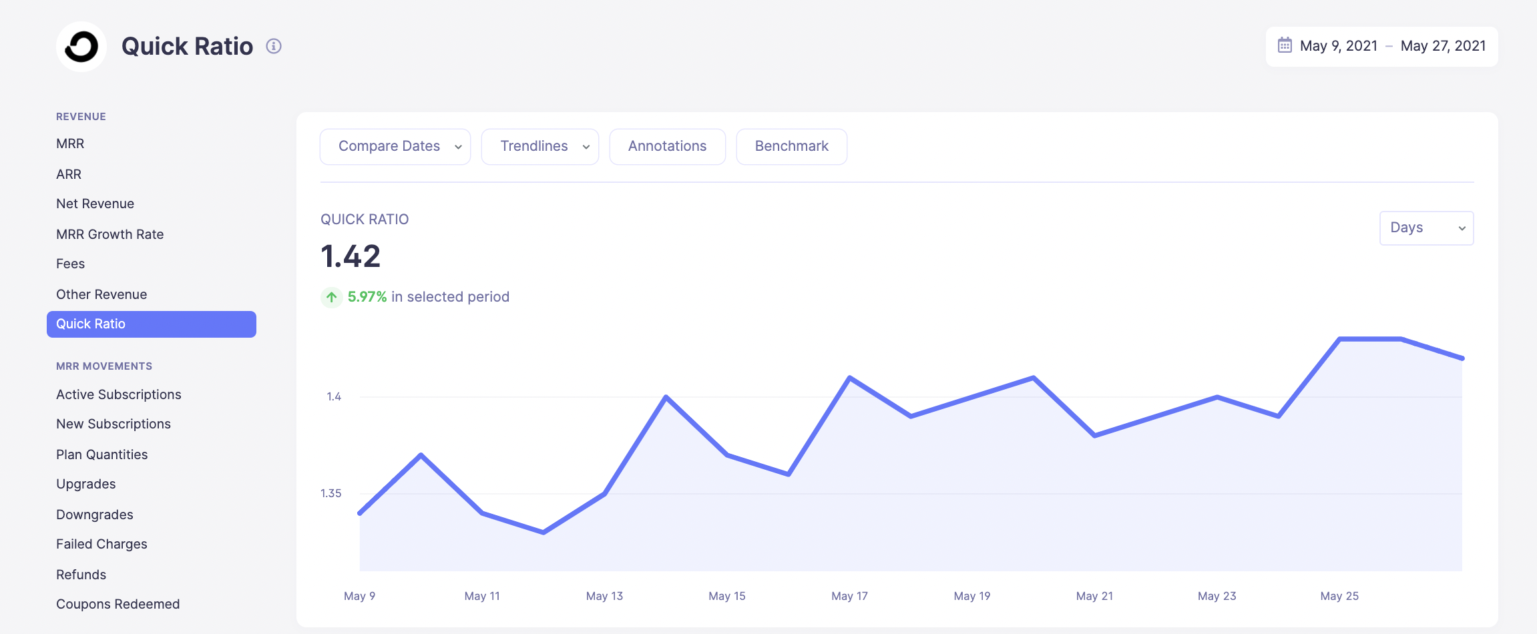Viewport: 1537px width, 634px height.
Task: Open the Days interval dropdown
Action: click(x=1426, y=228)
